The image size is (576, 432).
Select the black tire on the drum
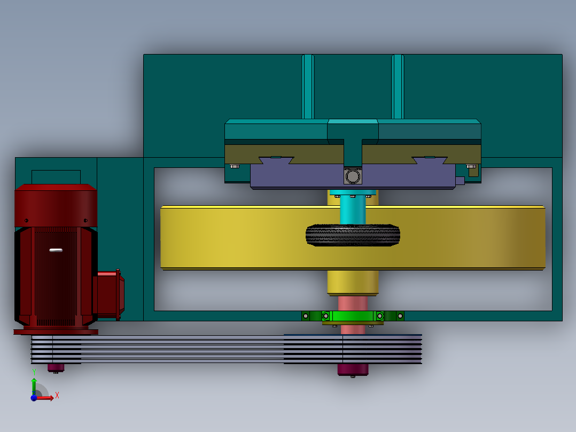[x=353, y=235]
